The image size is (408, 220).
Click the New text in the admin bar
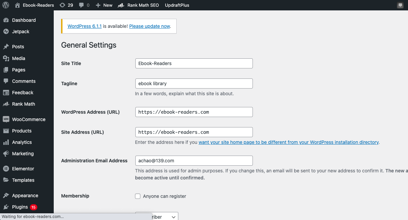[x=108, y=5]
